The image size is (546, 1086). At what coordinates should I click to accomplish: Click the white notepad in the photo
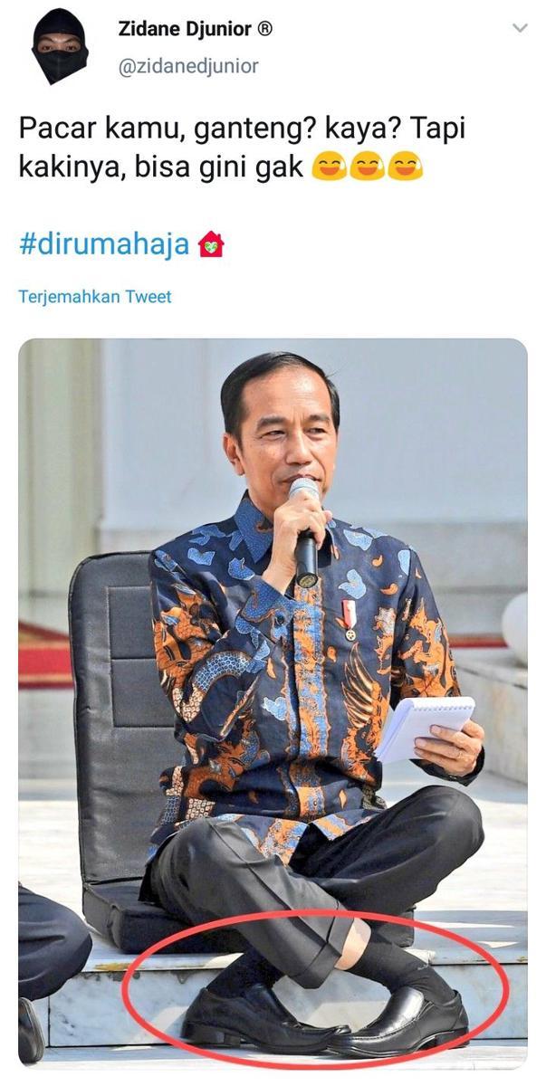[x=425, y=727]
